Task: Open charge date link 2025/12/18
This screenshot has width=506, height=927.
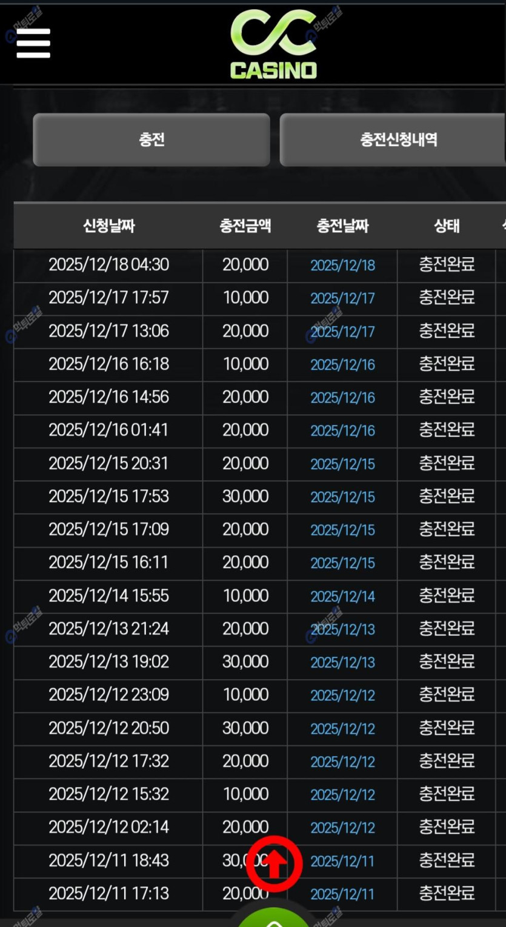Action: pyautogui.click(x=342, y=265)
